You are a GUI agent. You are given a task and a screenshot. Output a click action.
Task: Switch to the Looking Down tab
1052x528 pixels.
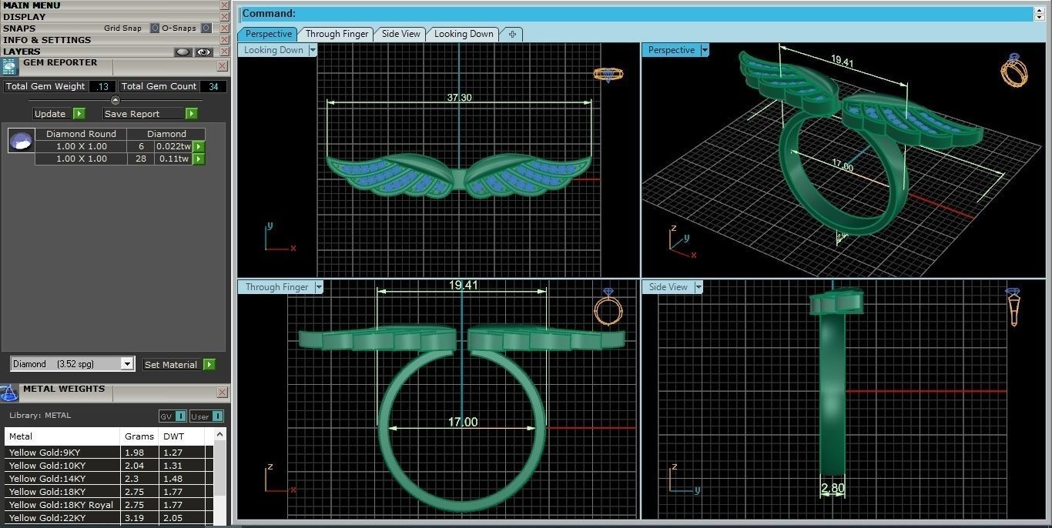(464, 34)
